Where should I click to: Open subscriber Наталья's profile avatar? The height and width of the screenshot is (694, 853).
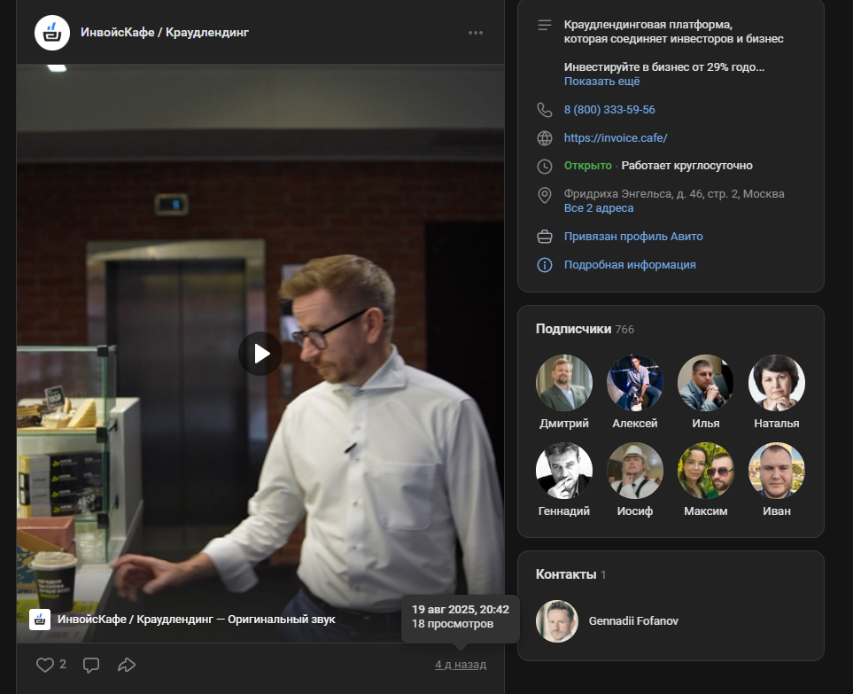tap(776, 383)
